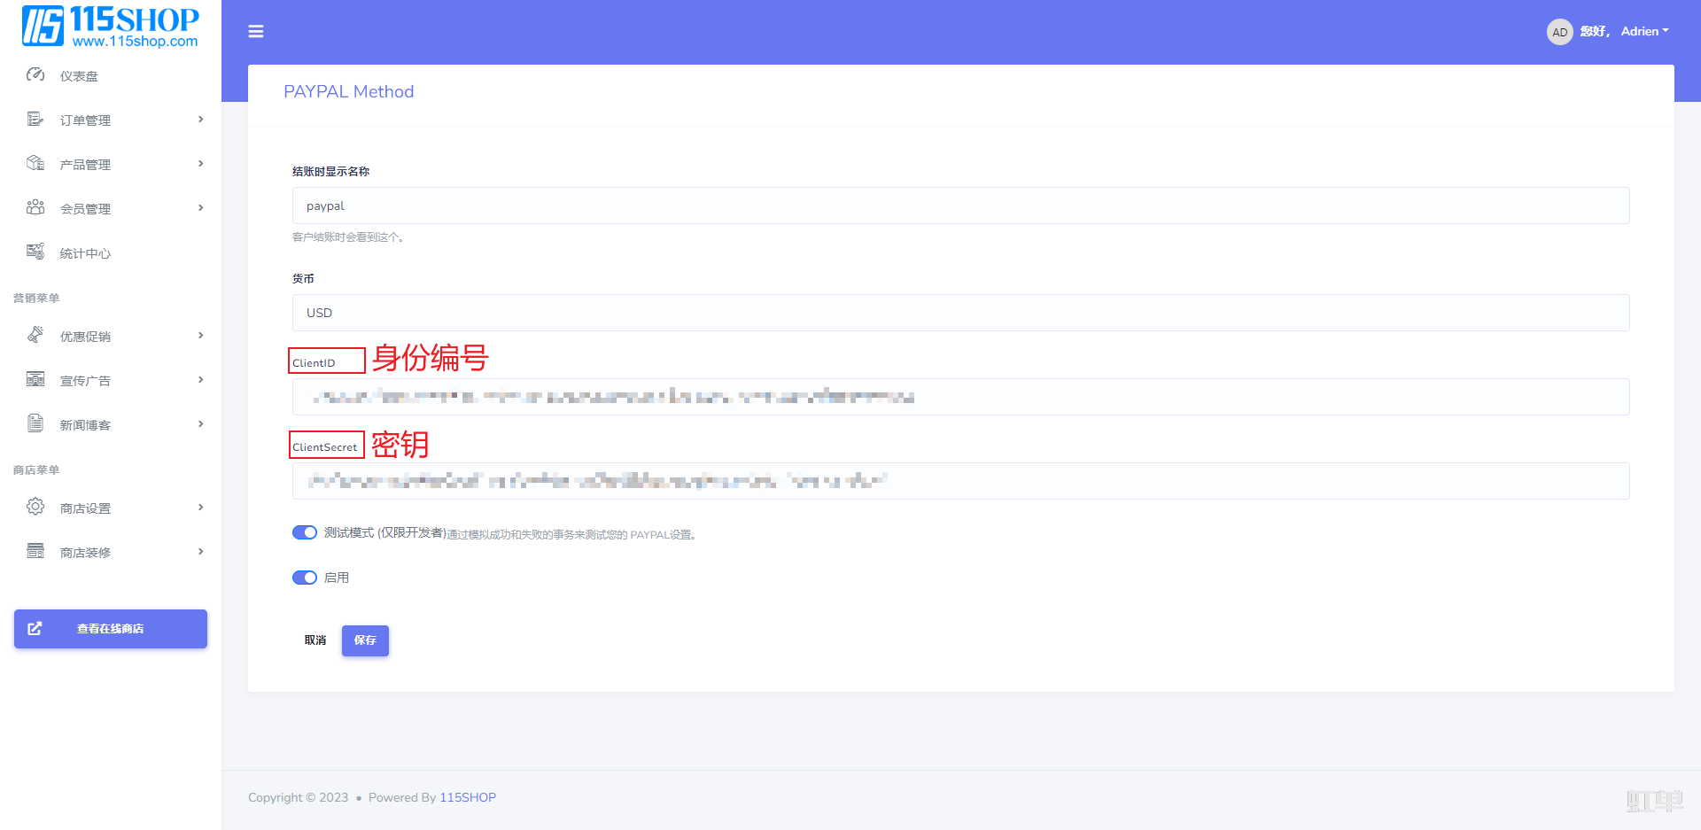Click the 115SHOP logo
This screenshot has height=830, width=1701.
(x=111, y=27)
